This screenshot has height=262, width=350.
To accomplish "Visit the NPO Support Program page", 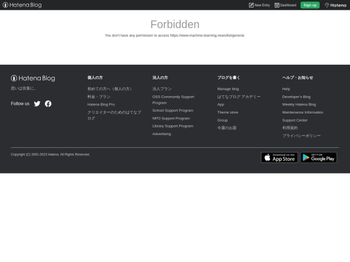I will click(171, 118).
